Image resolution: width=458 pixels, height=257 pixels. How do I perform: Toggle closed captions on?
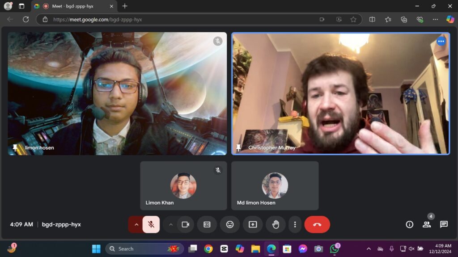(207, 224)
